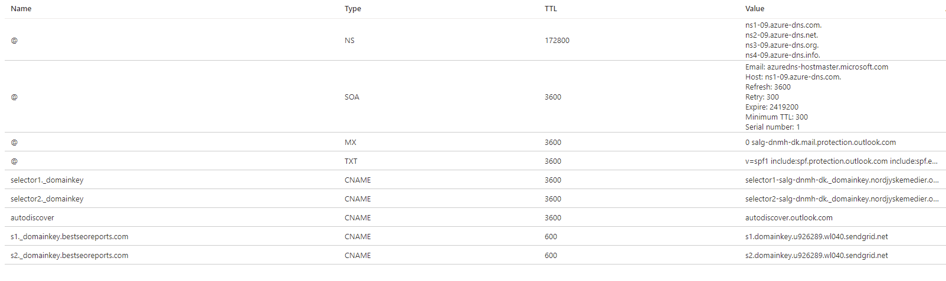Open the autodiscover CNAME record

pyautogui.click(x=32, y=218)
